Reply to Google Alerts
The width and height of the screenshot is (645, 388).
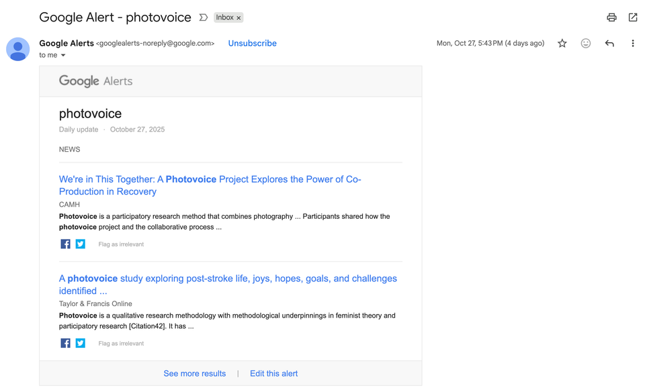609,43
